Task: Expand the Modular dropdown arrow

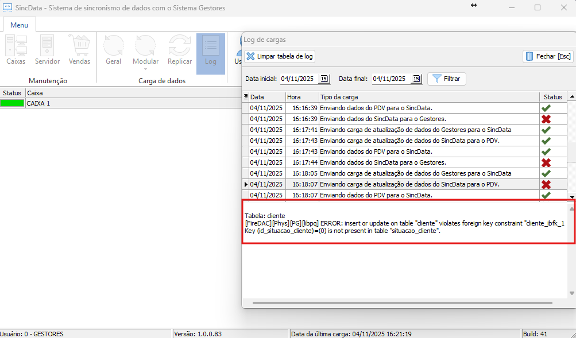Action: tap(145, 69)
